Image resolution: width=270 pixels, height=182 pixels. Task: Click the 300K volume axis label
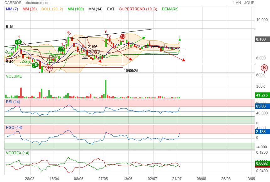click(261, 86)
